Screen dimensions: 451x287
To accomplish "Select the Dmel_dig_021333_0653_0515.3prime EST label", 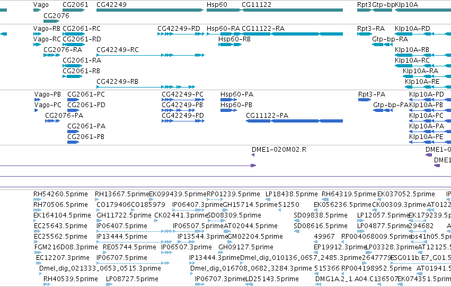I will tap(100, 268).
